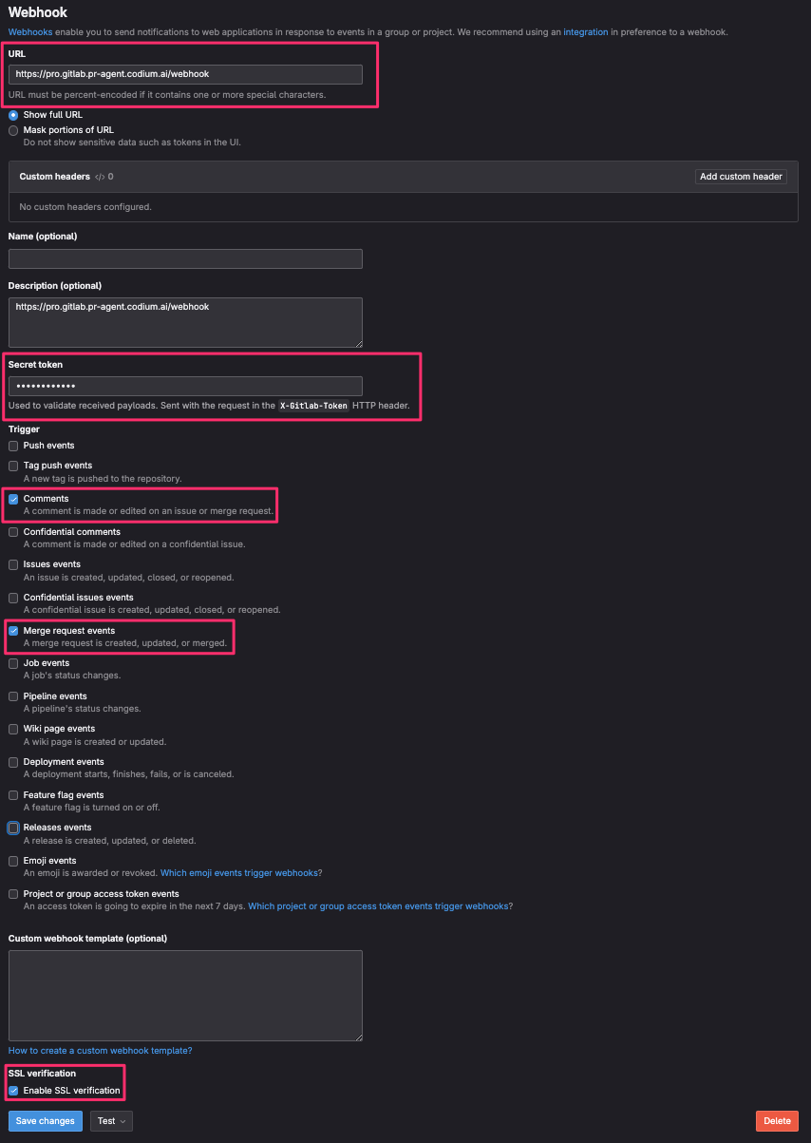Follow the integration link

[585, 32]
